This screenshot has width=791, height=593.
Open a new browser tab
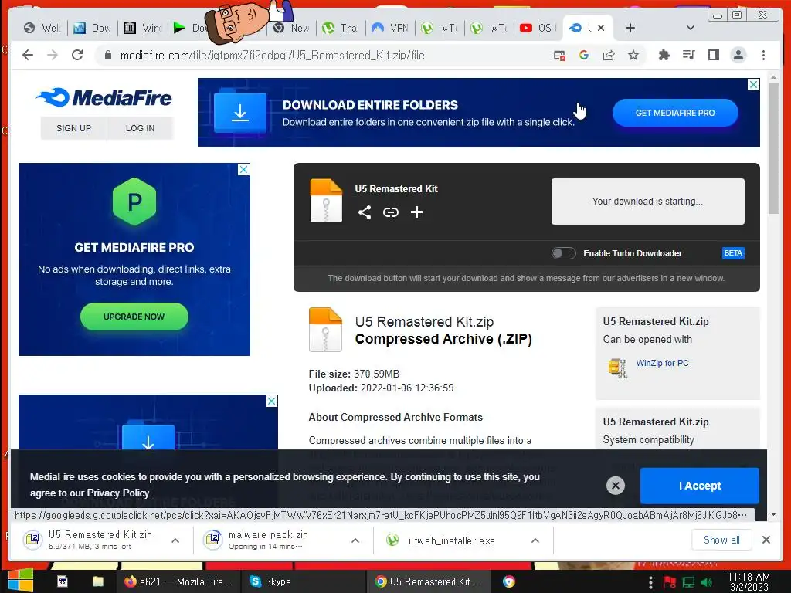(630, 28)
